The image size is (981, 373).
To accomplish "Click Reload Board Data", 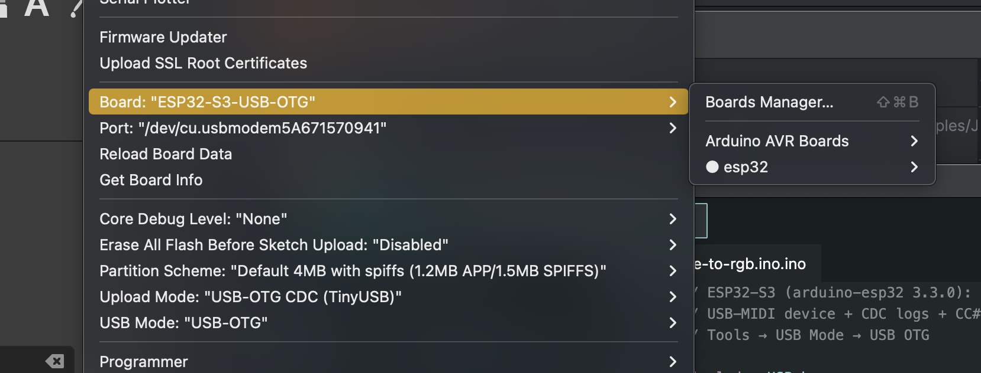I will coord(166,154).
